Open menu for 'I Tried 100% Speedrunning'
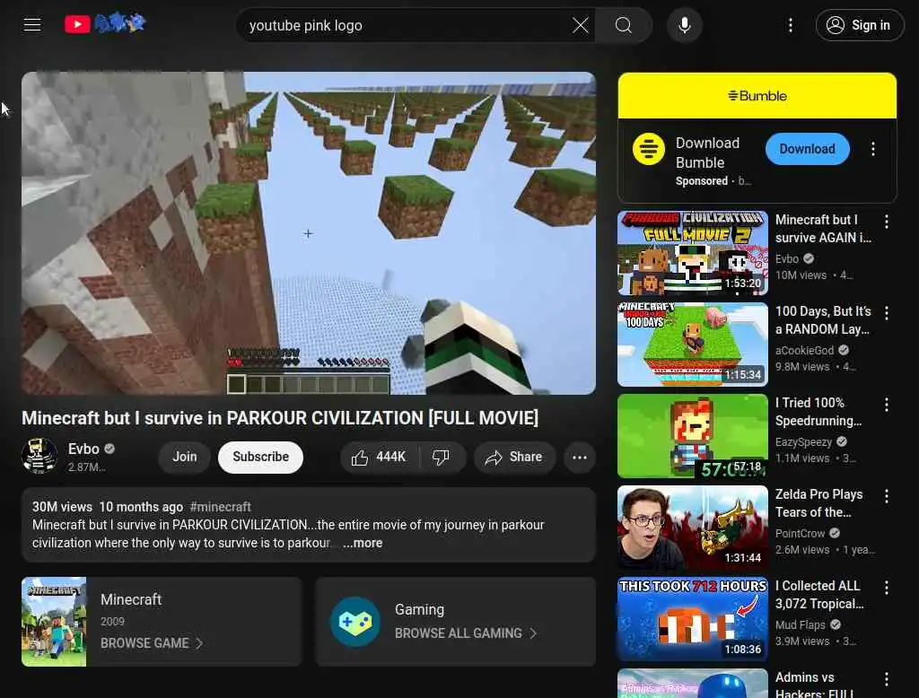Image resolution: width=919 pixels, height=698 pixels. [886, 405]
